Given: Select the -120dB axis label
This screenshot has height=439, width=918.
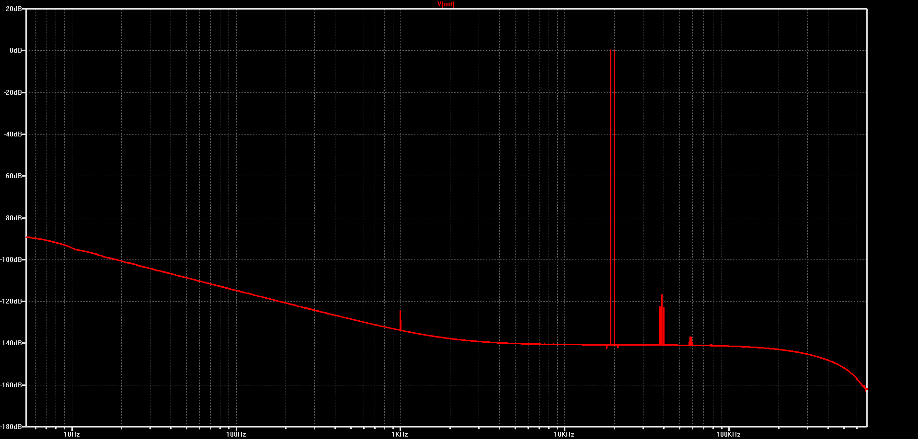Looking at the screenshot, I should coord(11,301).
